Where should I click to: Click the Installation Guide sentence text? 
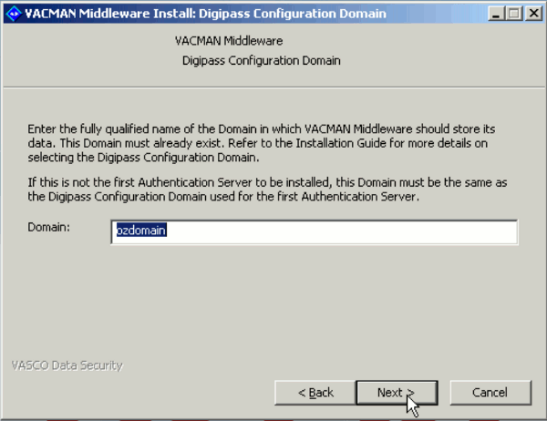point(357,143)
